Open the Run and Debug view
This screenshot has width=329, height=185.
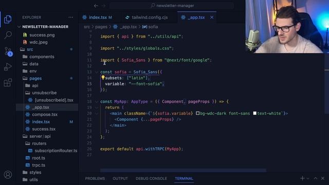(x=8, y=67)
